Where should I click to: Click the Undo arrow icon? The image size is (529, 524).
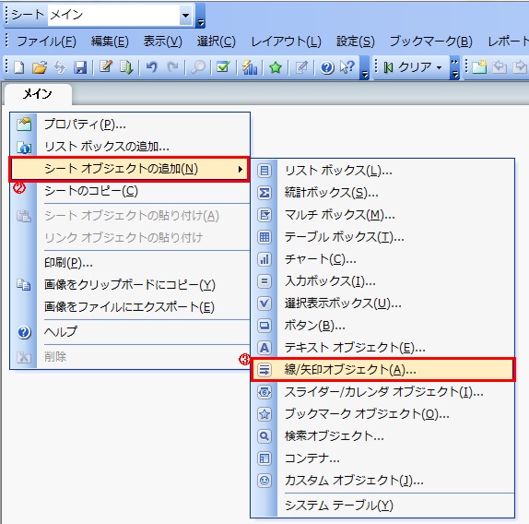[x=151, y=67]
